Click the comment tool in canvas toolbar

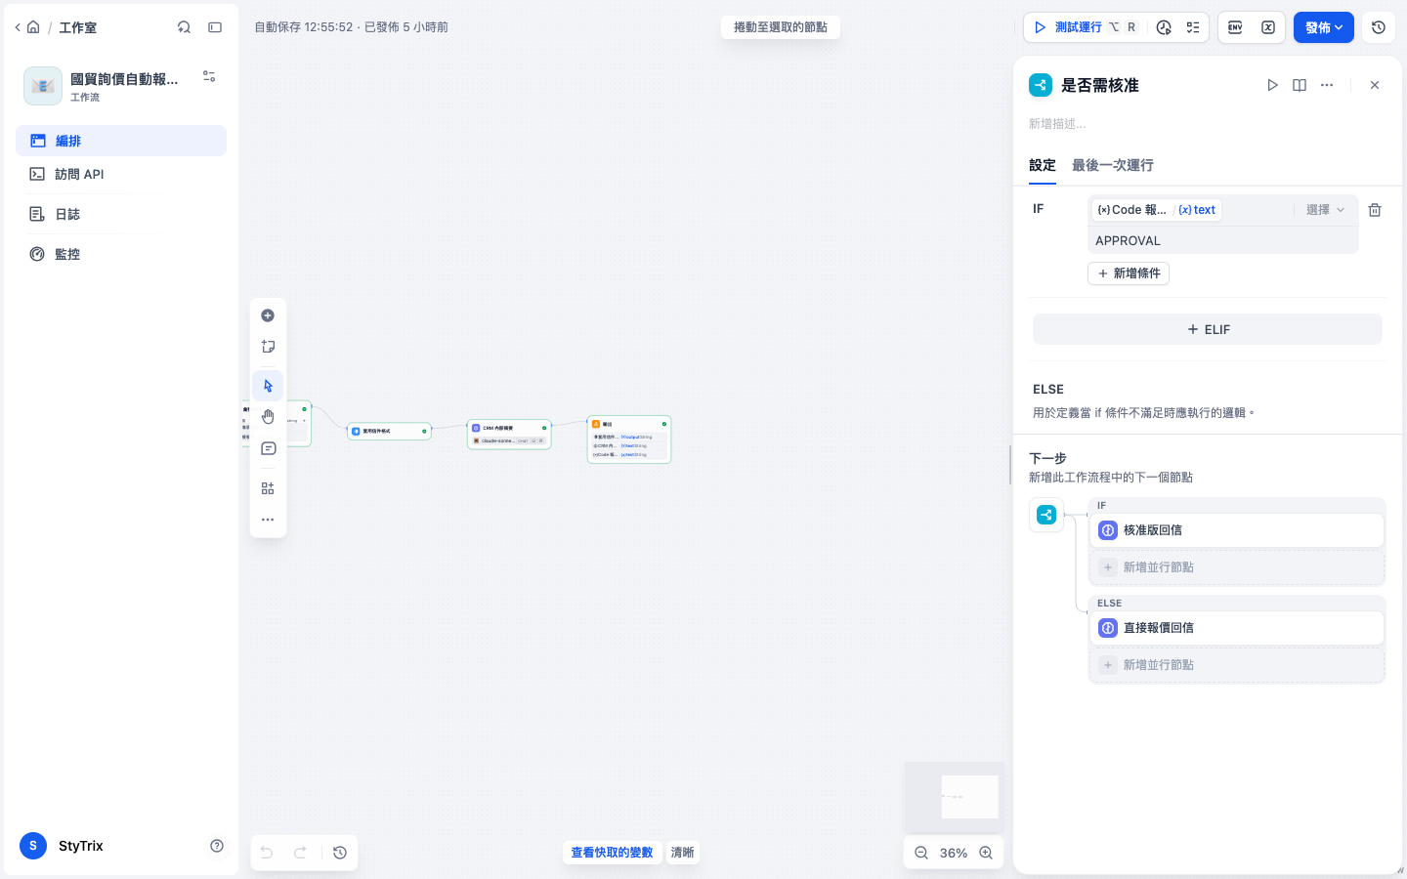[268, 448]
